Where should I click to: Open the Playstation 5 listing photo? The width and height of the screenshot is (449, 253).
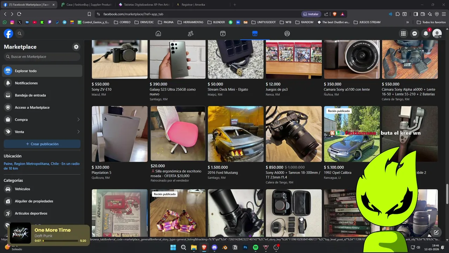(x=120, y=134)
